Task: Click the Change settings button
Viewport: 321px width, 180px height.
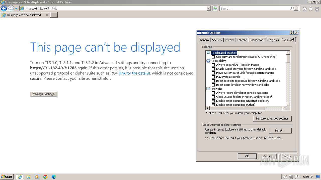Action: pyautogui.click(x=44, y=94)
